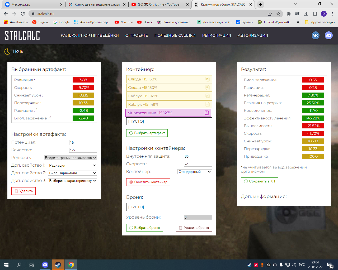Open Другие закладки folder
Screen dimensions: 338x270
[320, 22]
